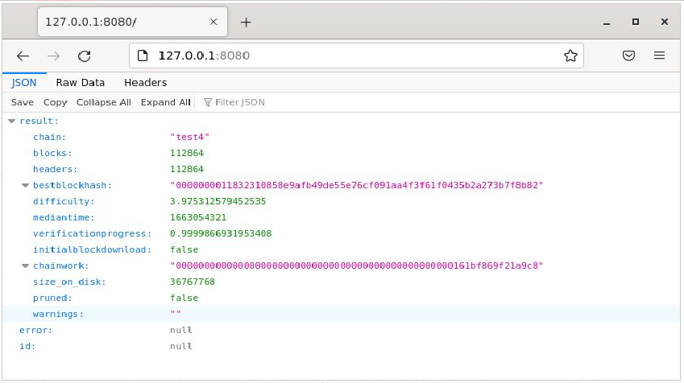Open the Save to Pocket icon

tap(628, 56)
